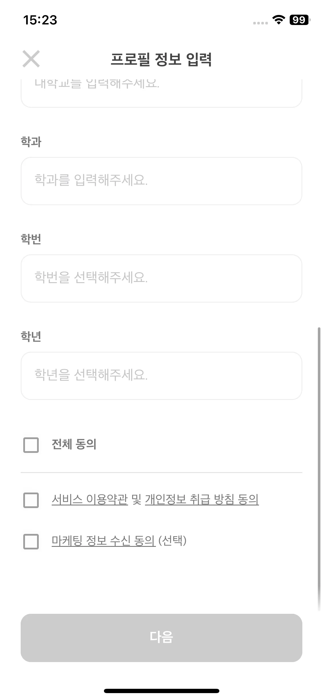323x700 pixels.
Task: Check the 서비스 이용약관 동의 checkbox
Action: tap(31, 500)
